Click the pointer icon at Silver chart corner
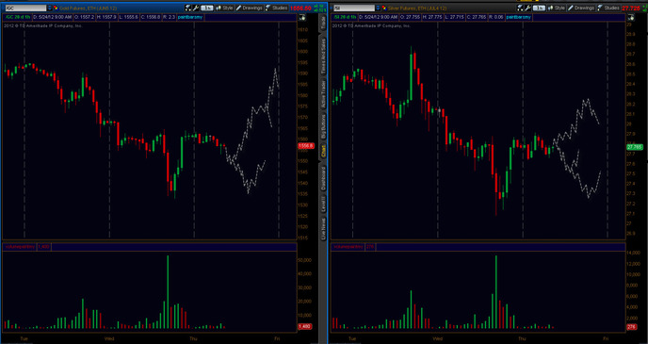The image size is (648, 344). point(631,17)
